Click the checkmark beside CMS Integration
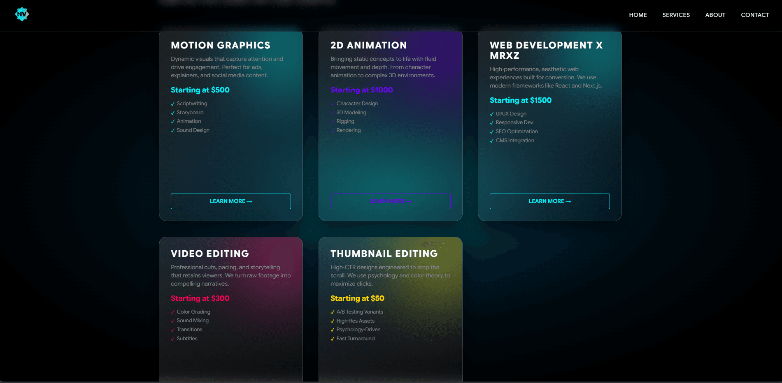782x383 pixels. pyautogui.click(x=492, y=141)
